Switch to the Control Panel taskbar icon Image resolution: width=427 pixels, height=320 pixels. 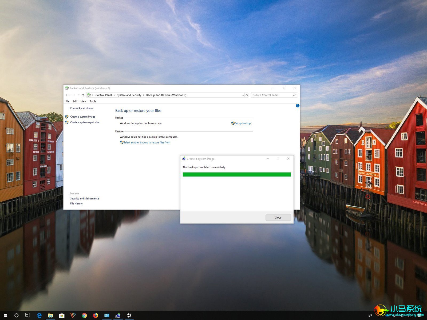(x=106, y=315)
